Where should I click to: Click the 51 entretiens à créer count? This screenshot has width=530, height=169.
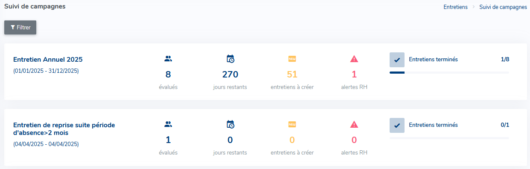[292, 74]
